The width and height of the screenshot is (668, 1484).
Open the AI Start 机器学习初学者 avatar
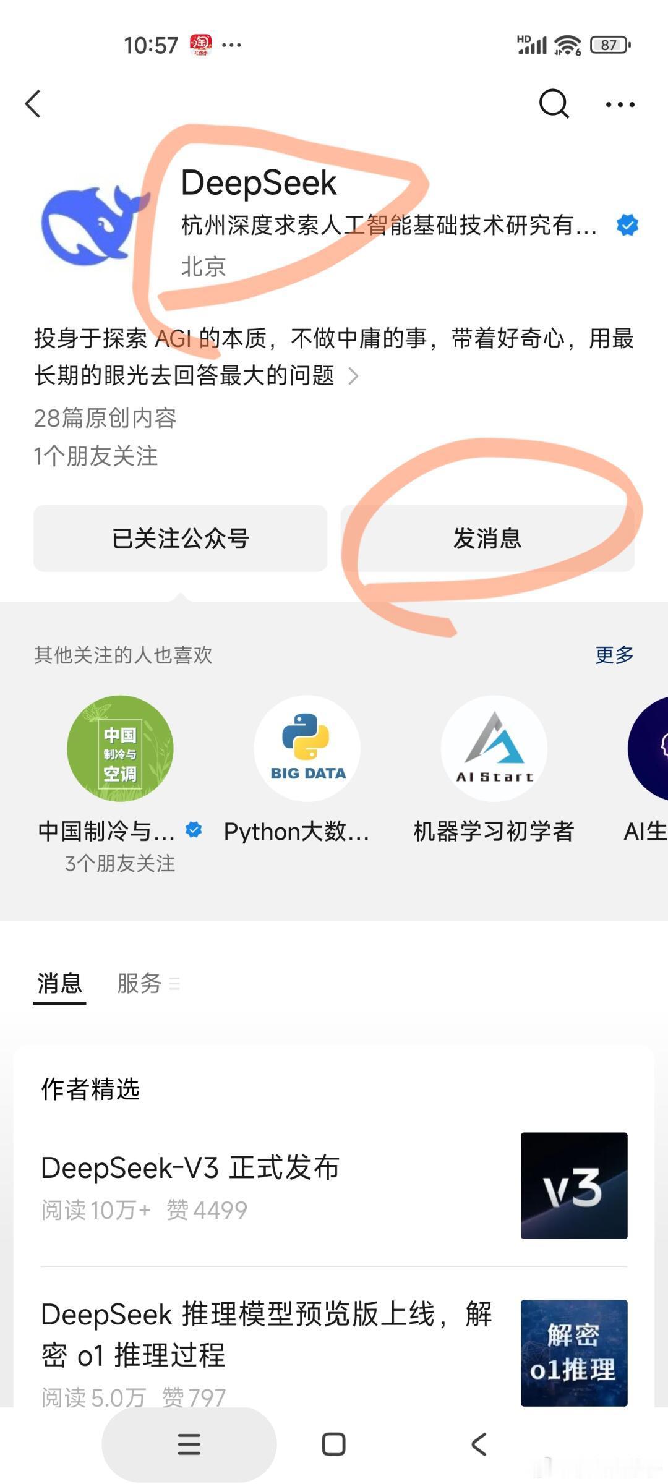pyautogui.click(x=494, y=748)
